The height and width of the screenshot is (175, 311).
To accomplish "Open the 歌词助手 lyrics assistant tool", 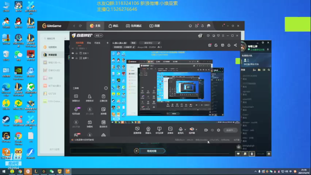I will point(103,124).
